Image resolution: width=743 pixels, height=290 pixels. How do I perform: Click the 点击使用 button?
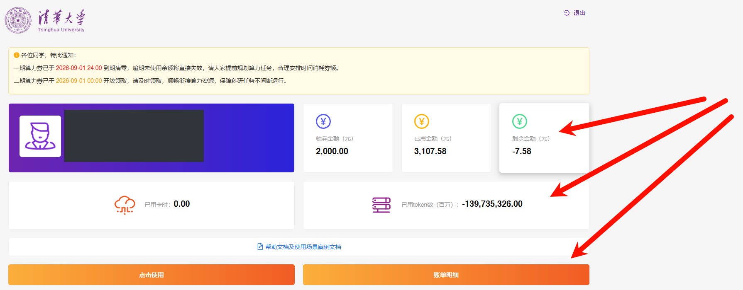[152, 275]
